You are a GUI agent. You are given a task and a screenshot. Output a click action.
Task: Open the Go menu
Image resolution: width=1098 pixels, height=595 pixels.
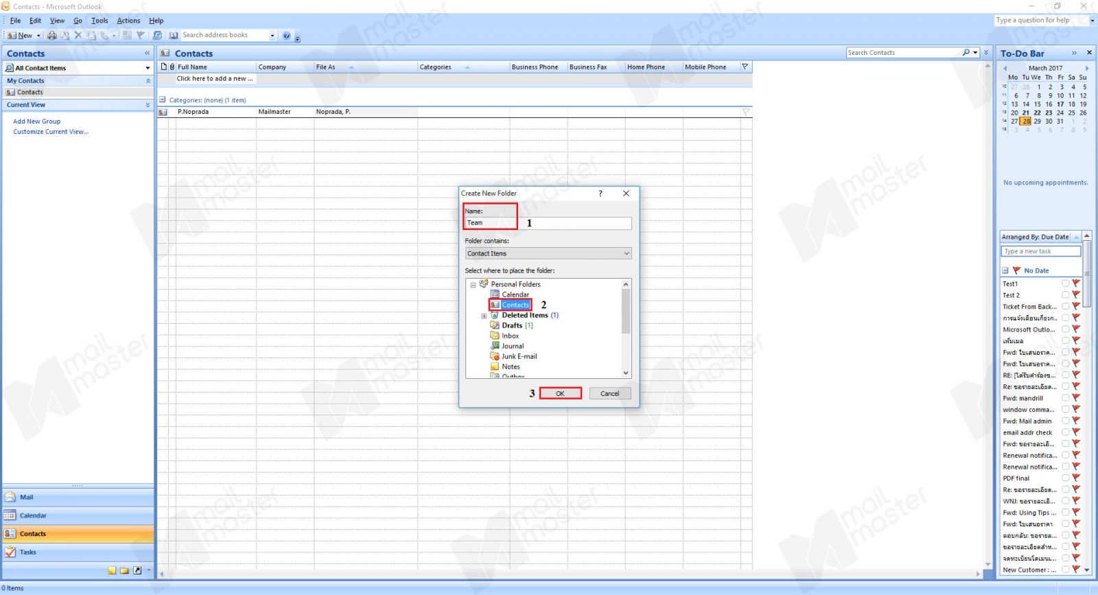coord(78,21)
